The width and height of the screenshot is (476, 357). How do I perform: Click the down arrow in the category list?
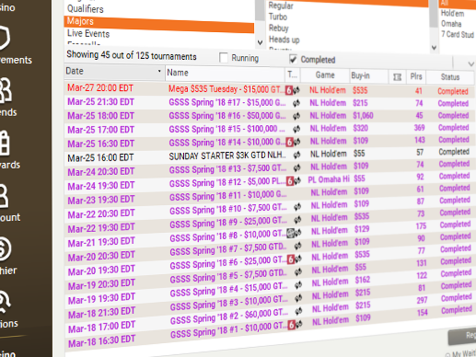(x=260, y=43)
